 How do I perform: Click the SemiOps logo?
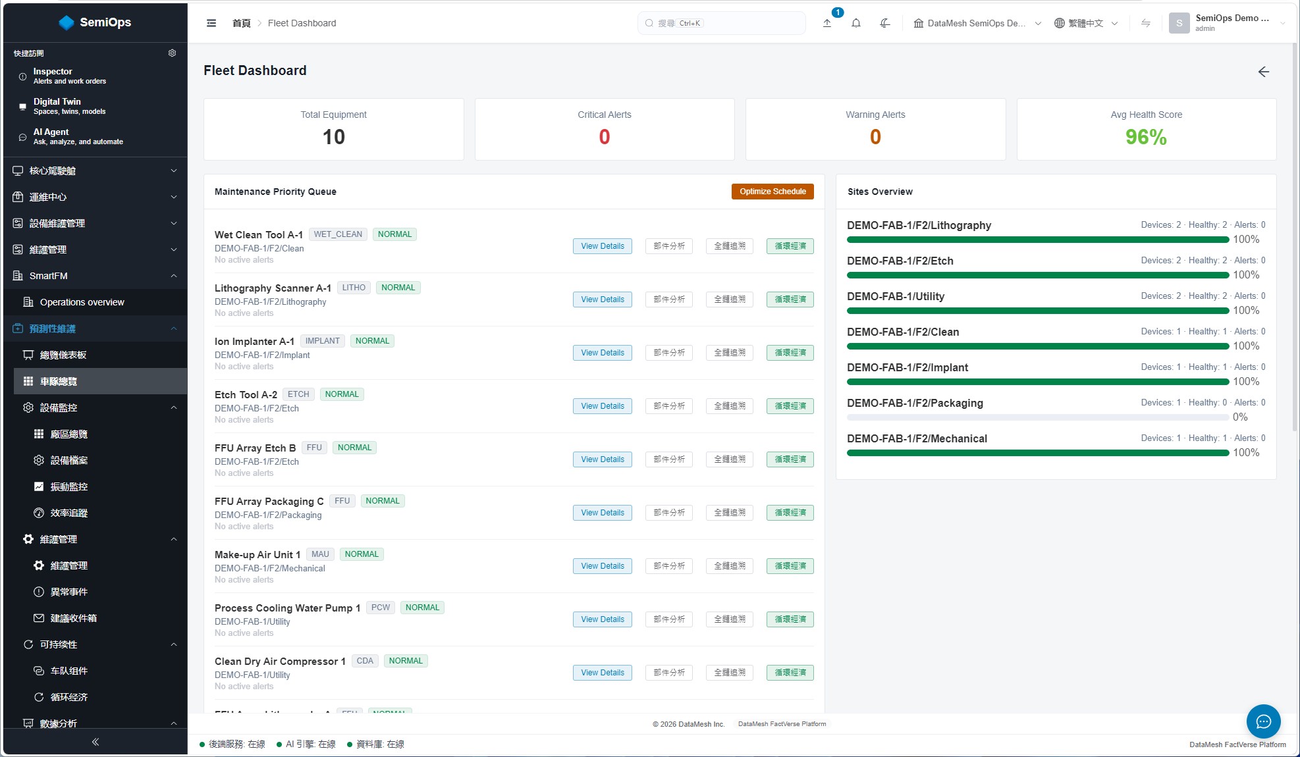[x=95, y=22]
